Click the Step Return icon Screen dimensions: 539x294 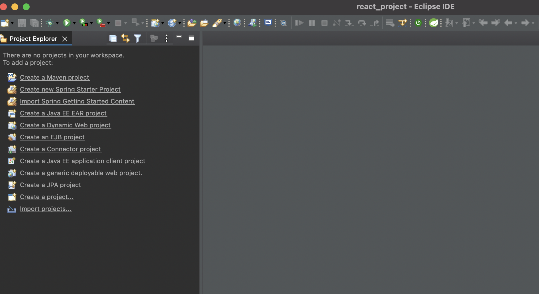pos(375,23)
